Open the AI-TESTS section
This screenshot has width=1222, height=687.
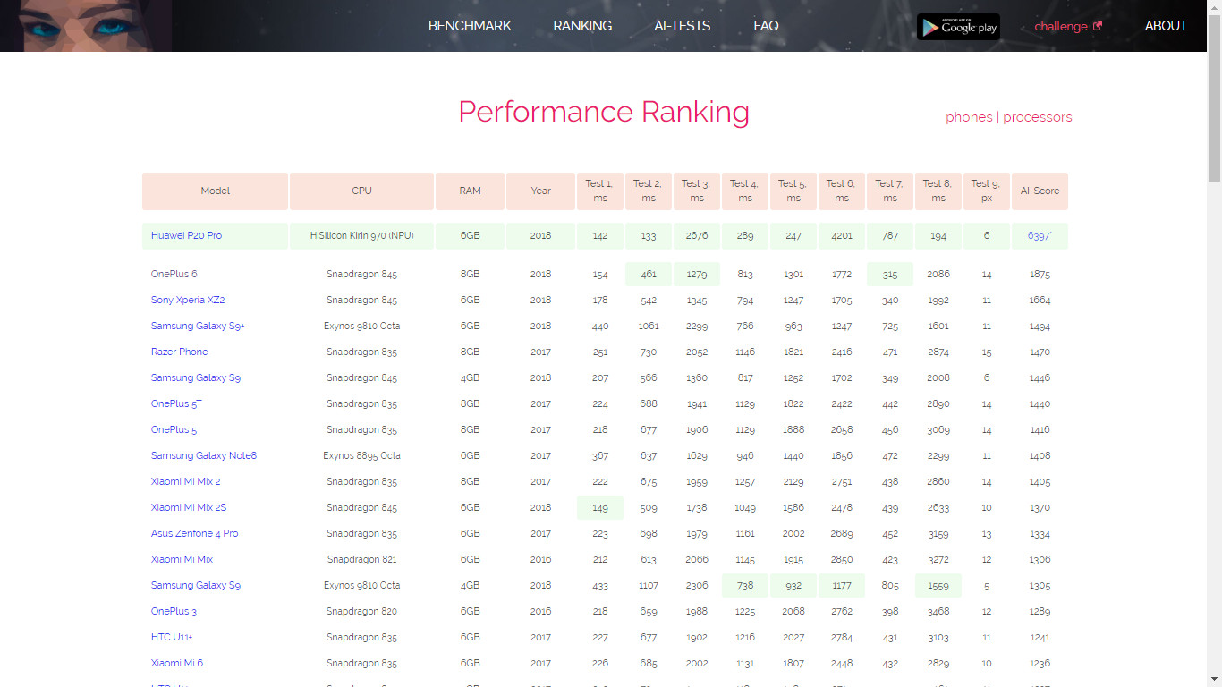tap(682, 26)
